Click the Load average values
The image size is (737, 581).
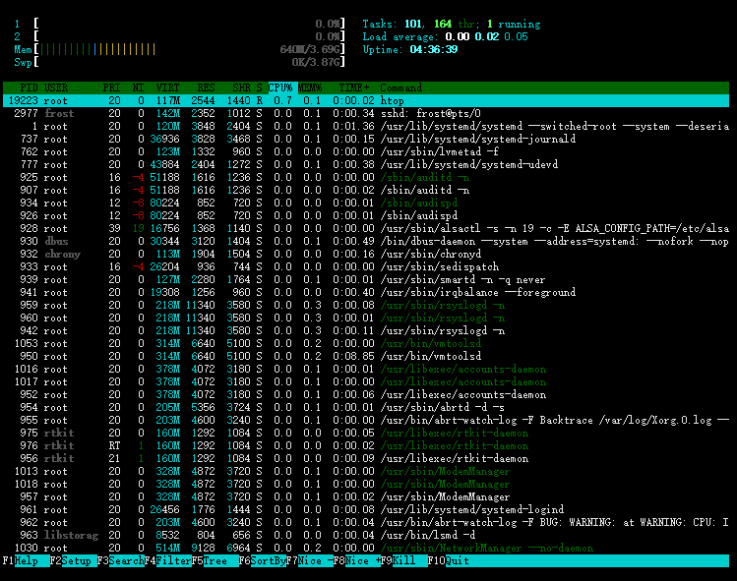pyautogui.click(x=486, y=36)
